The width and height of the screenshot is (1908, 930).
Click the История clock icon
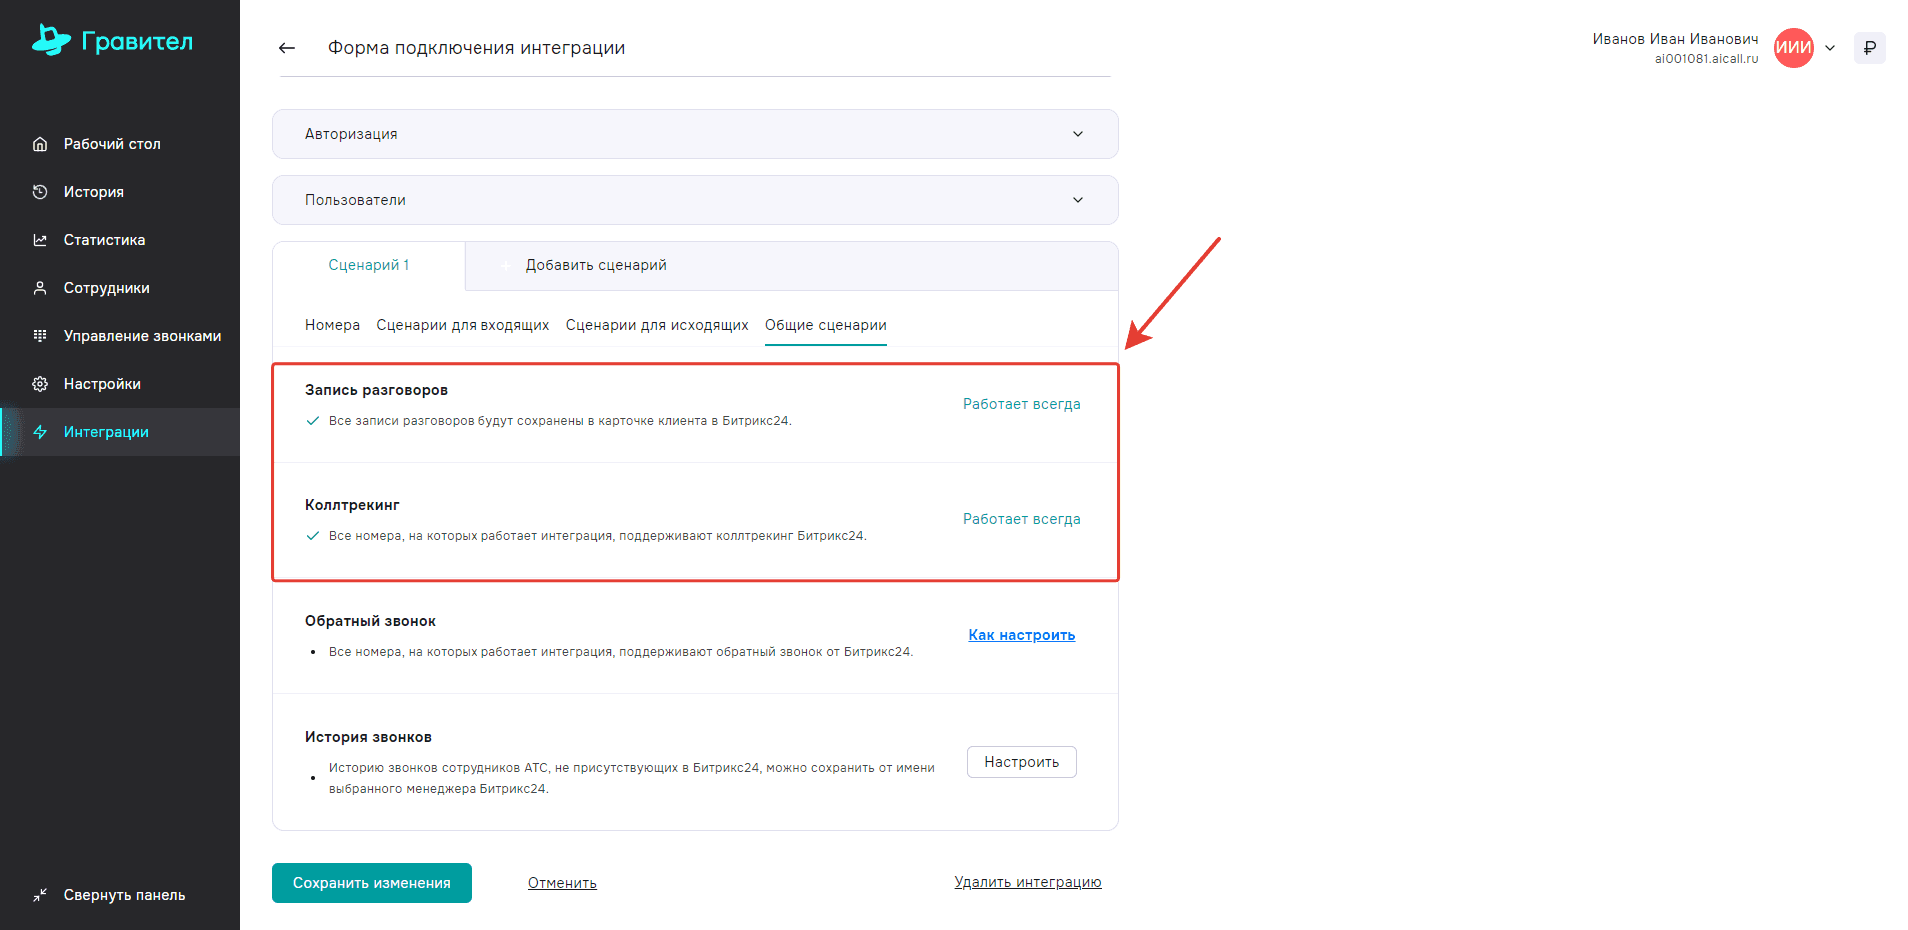coord(40,192)
